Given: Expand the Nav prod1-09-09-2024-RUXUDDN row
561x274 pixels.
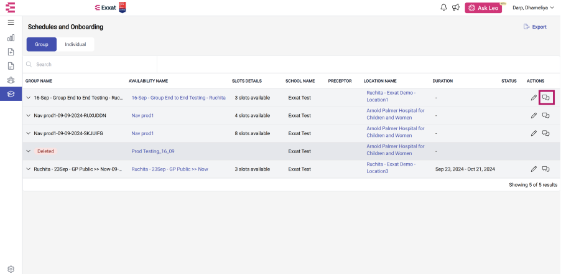Looking at the screenshot, I should (29, 116).
